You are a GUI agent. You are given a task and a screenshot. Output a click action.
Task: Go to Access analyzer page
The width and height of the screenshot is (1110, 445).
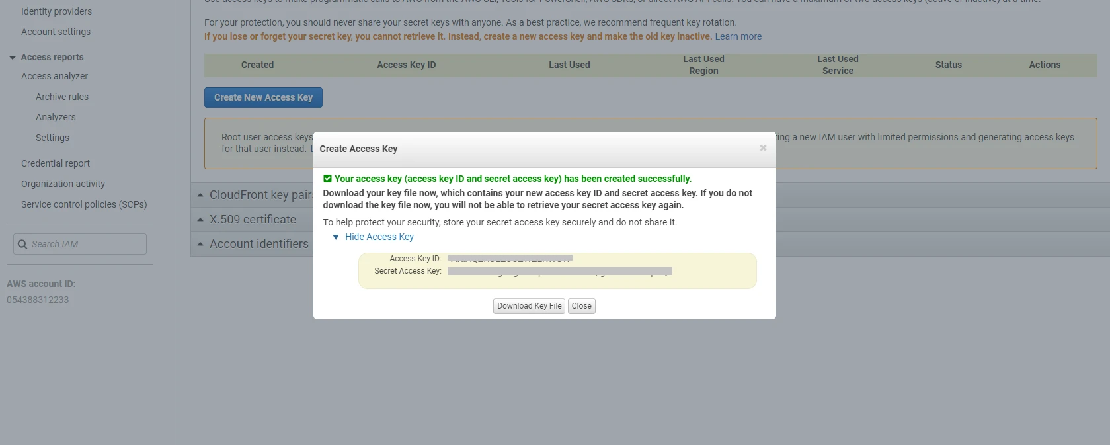[54, 76]
